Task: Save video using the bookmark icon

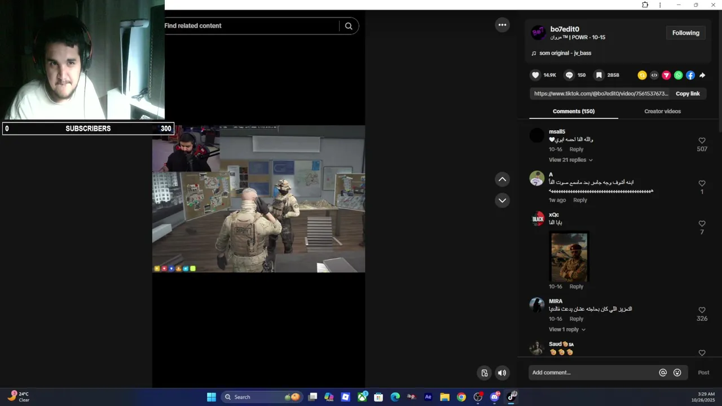Action: point(599,75)
